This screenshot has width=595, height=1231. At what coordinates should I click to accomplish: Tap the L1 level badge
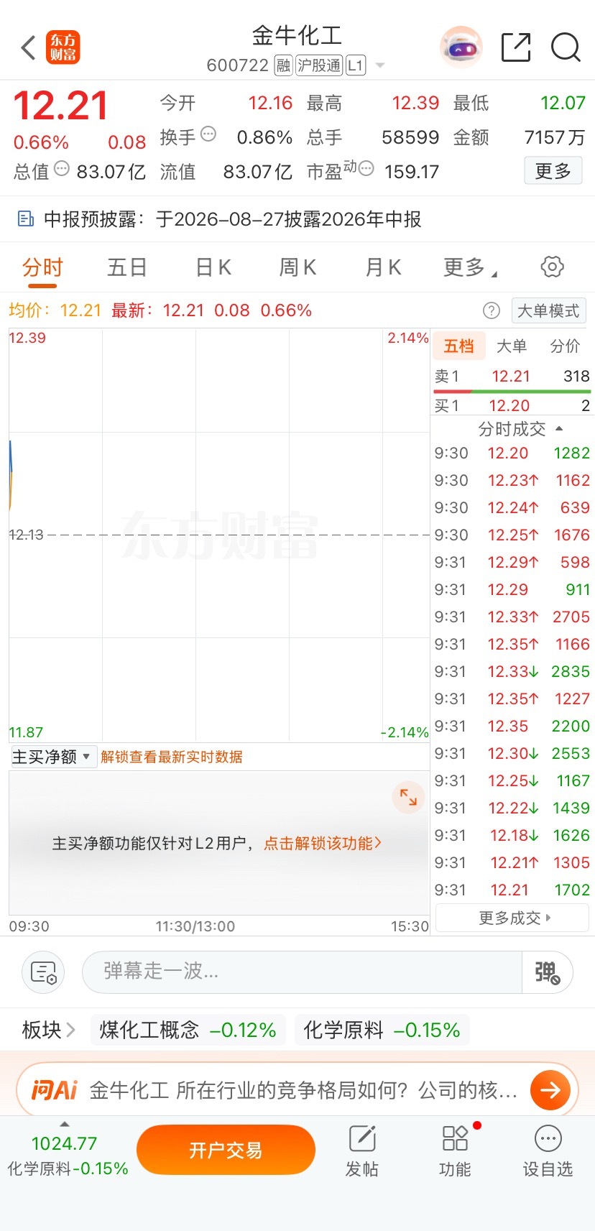tap(356, 65)
